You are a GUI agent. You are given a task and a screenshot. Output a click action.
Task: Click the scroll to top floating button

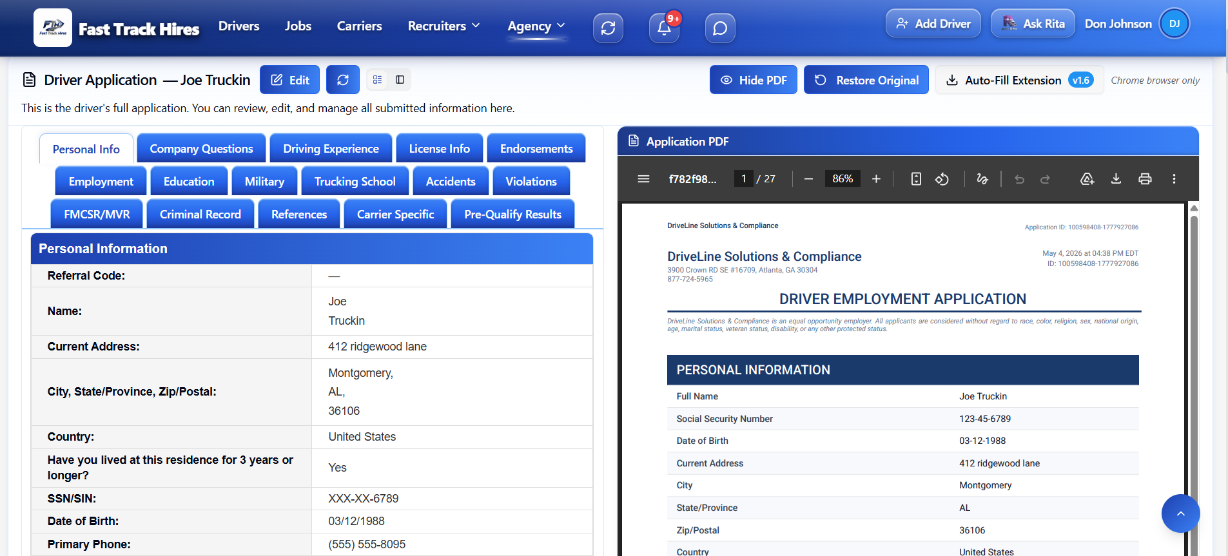(x=1180, y=513)
